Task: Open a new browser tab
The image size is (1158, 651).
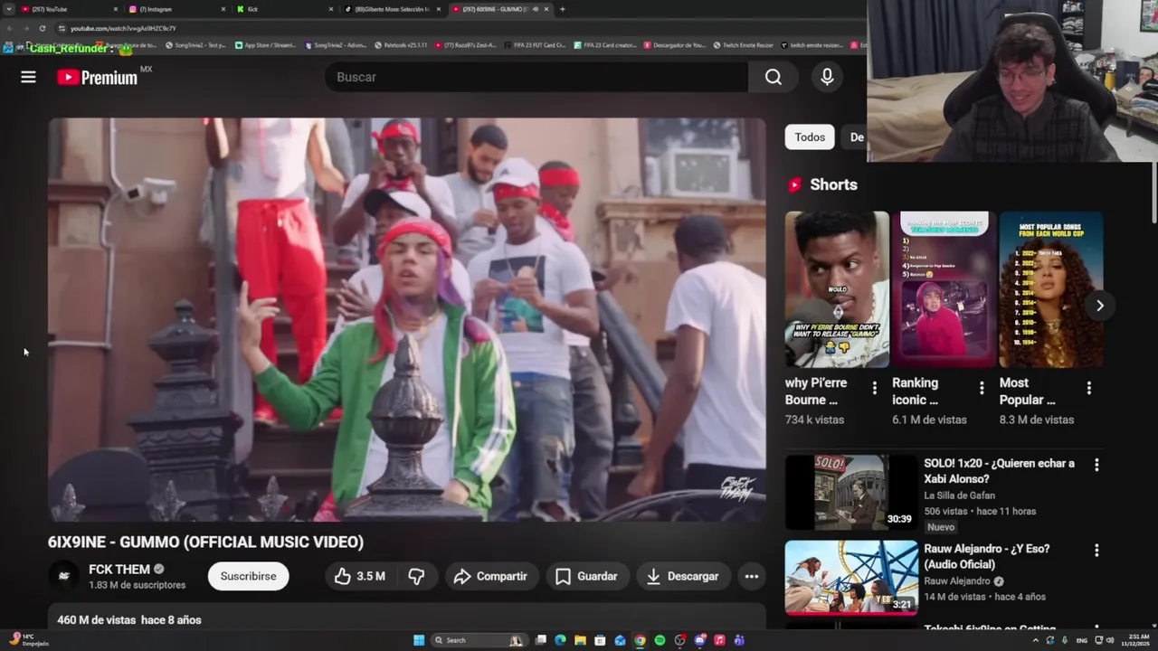Action: coord(563,9)
